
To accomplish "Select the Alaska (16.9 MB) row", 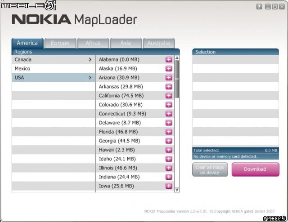I will [x=135, y=69].
